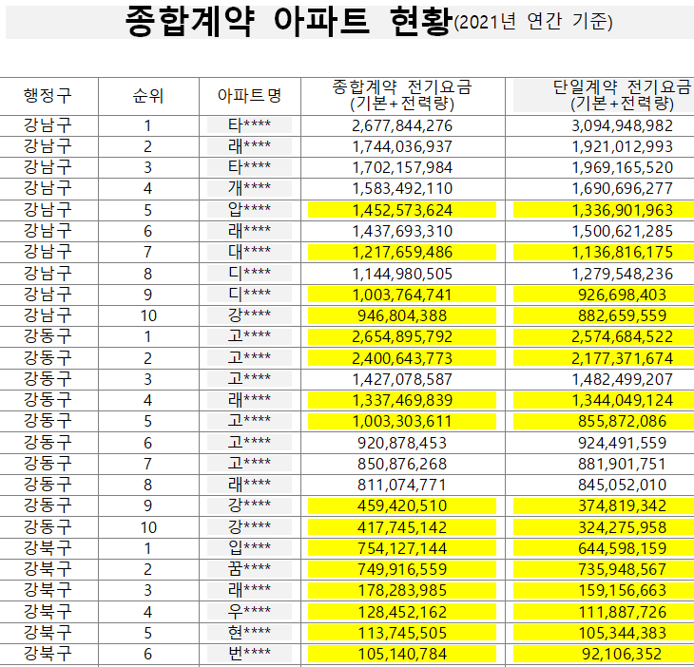Select highlighted cell 92,106,352

coord(604,654)
